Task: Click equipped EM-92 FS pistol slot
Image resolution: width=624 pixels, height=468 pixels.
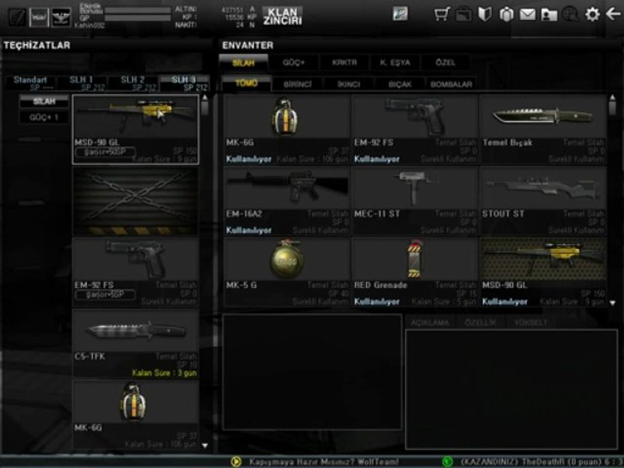Action: coord(136,272)
